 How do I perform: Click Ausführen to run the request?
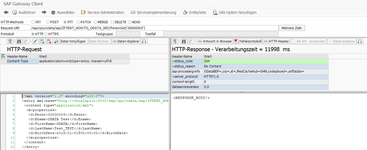point(24,12)
